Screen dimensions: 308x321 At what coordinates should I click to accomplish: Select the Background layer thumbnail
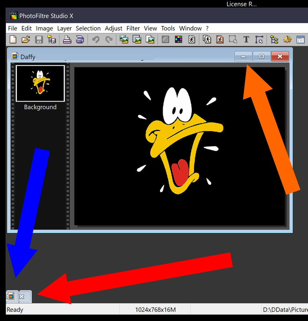click(40, 83)
